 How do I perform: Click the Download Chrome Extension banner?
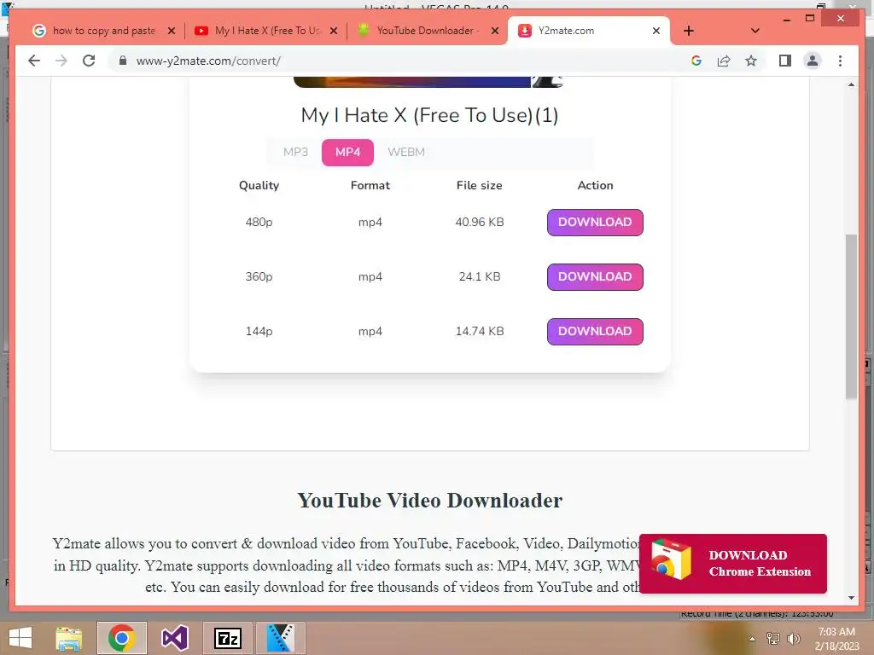tap(732, 563)
